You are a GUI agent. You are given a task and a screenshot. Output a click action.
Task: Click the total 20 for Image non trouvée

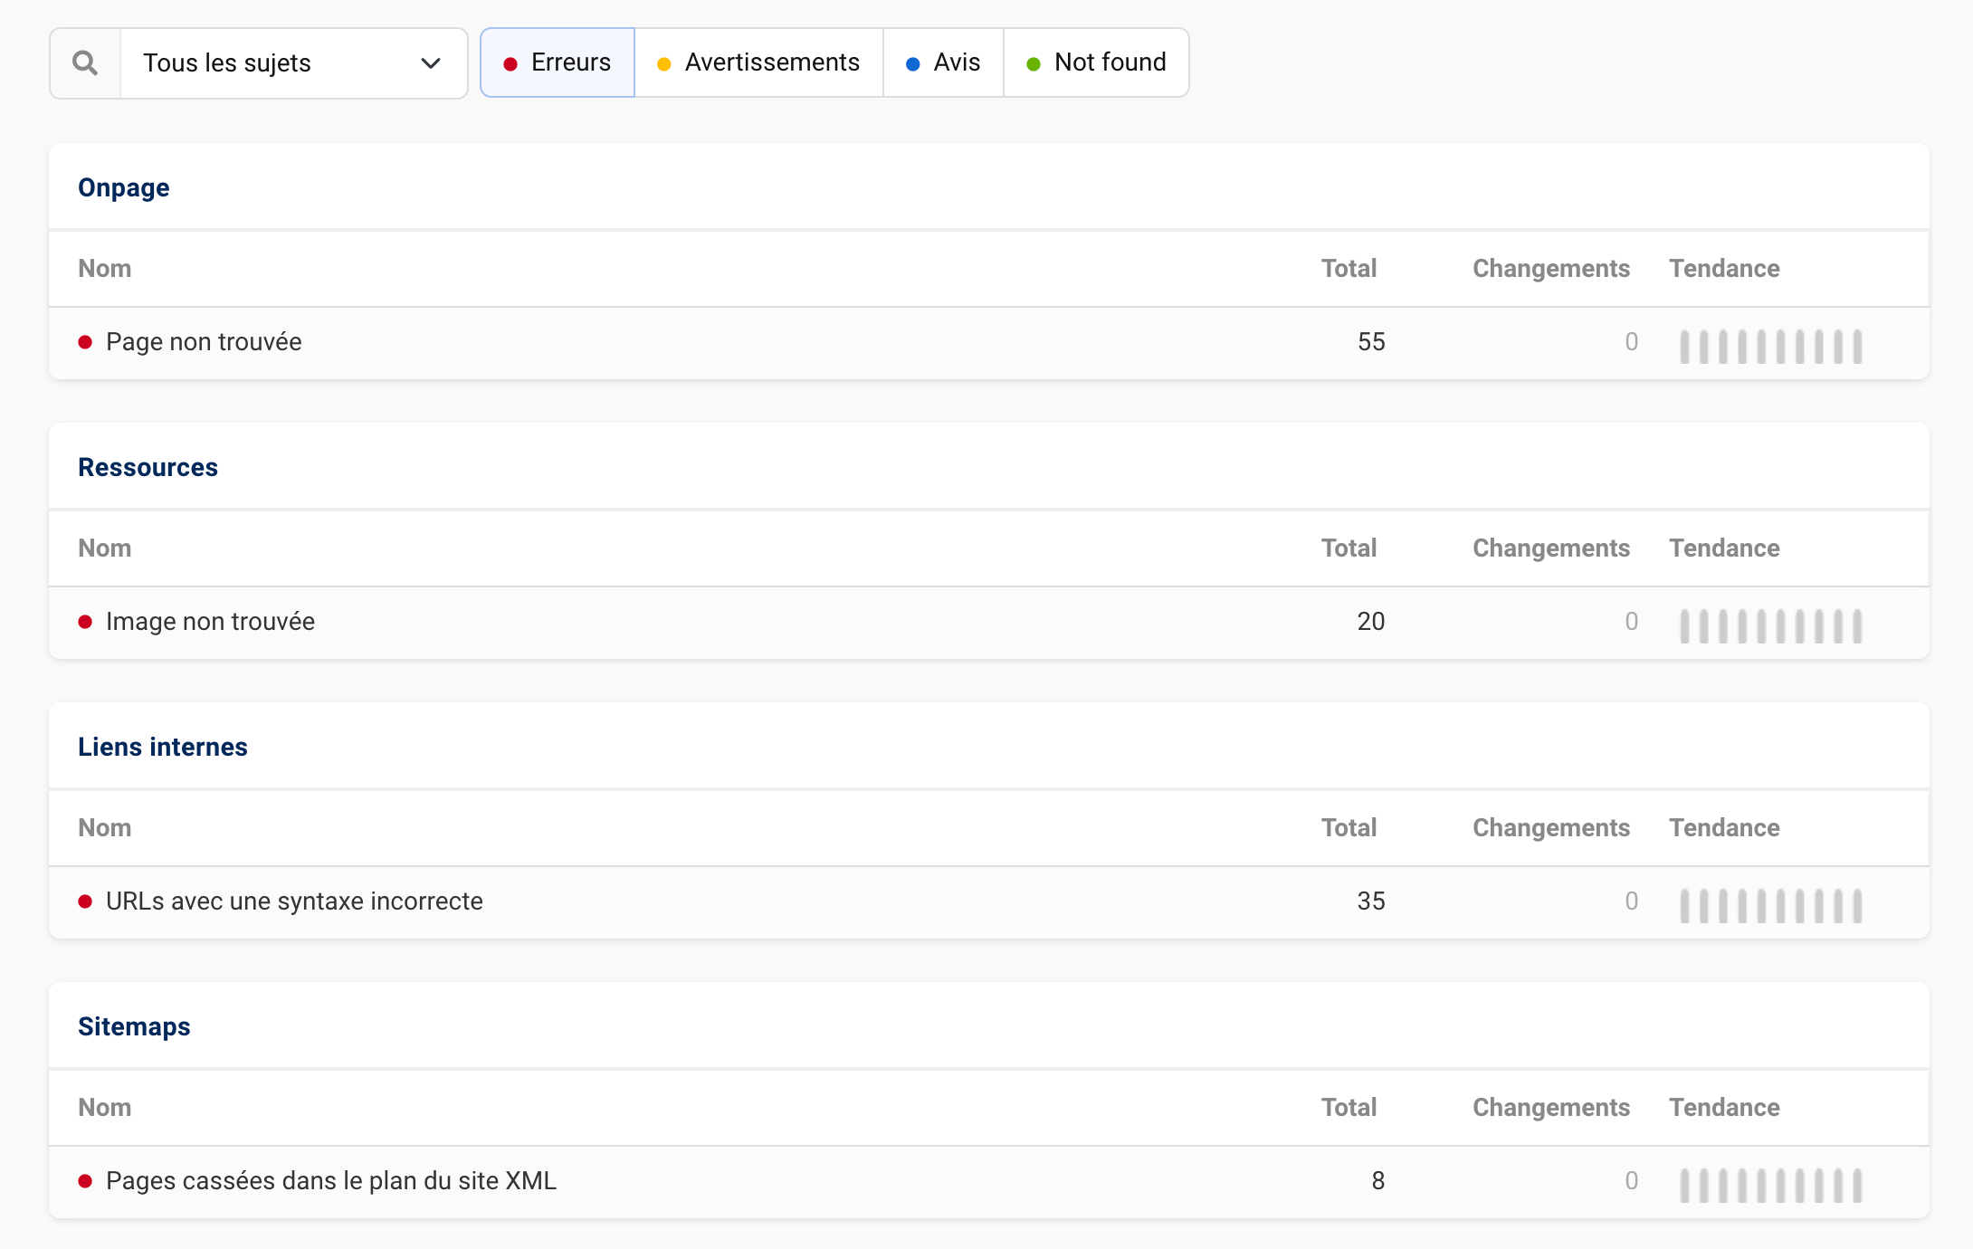[1371, 622]
